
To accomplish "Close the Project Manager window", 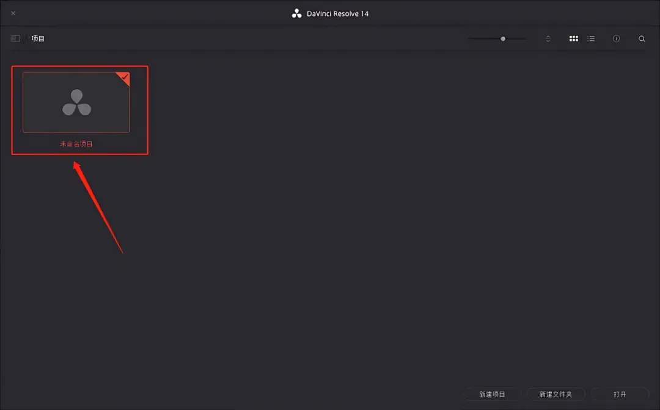I will click(13, 13).
